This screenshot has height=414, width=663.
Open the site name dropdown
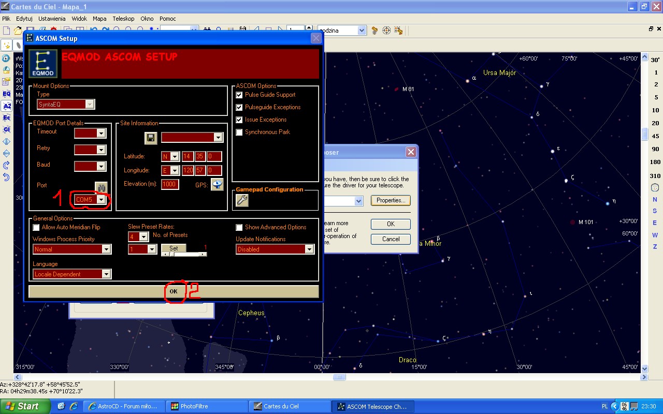(218, 138)
